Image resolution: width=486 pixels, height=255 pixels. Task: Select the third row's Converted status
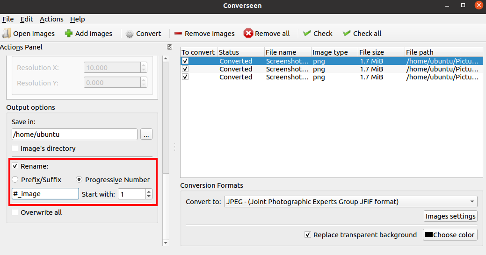click(236, 77)
